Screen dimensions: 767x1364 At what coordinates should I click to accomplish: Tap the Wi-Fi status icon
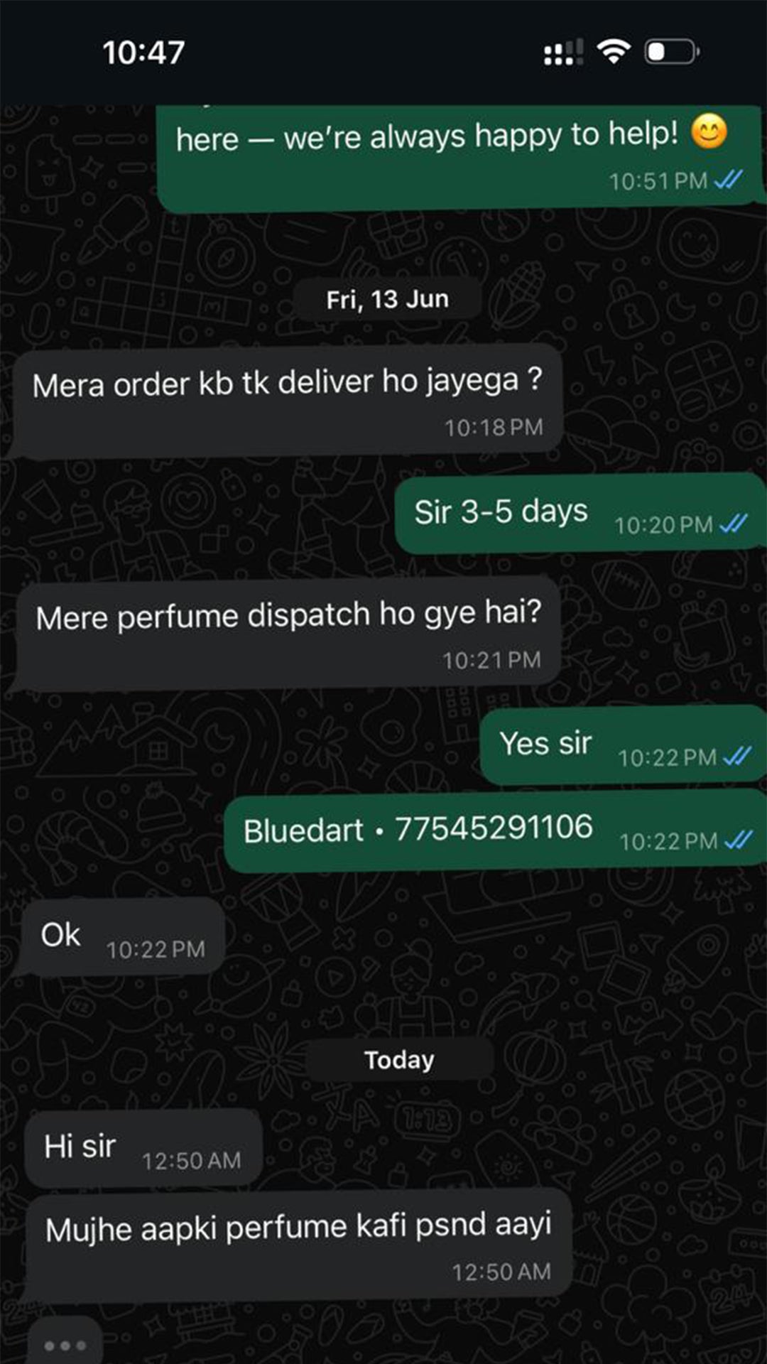click(614, 52)
